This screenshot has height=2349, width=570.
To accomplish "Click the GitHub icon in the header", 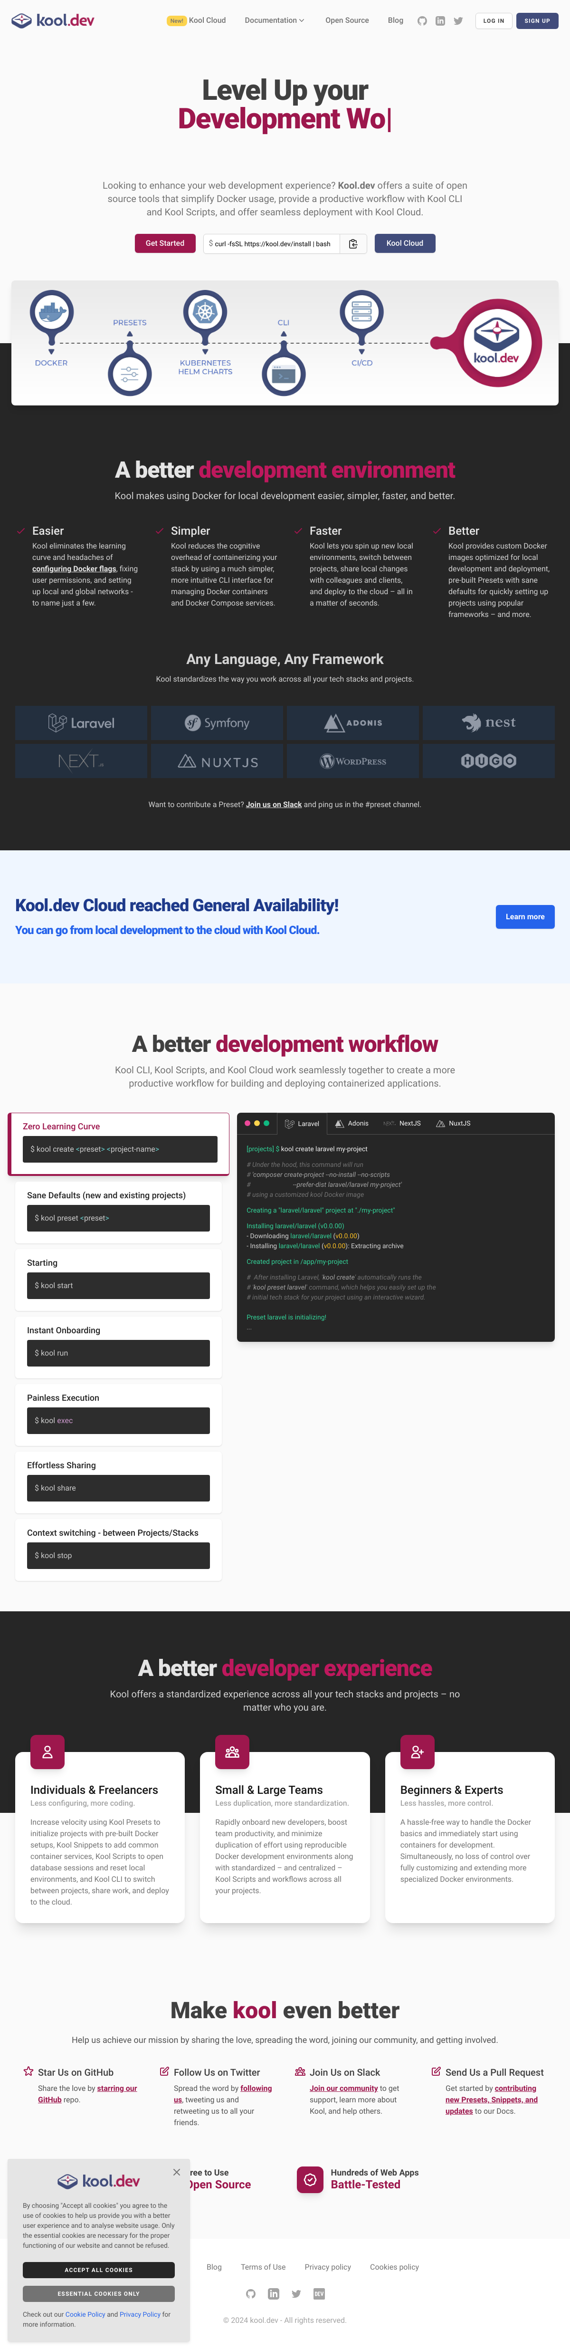I will coord(421,21).
